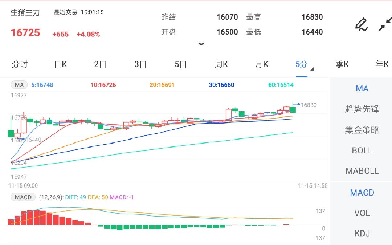This screenshot has width=392, height=245.
Task: Click the 6440 low marker on the chart
Action: [35, 140]
